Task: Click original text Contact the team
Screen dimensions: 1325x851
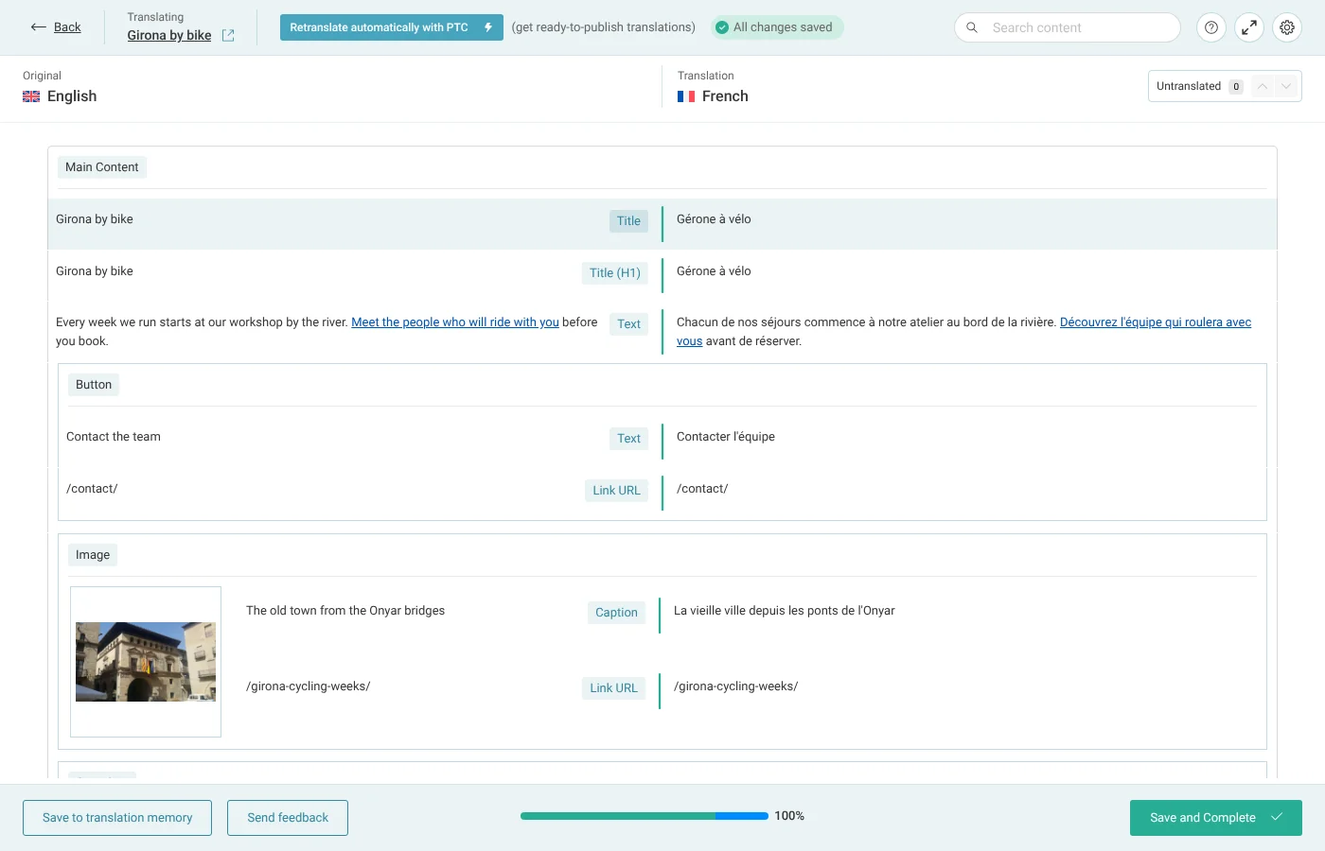Action: 114,437
